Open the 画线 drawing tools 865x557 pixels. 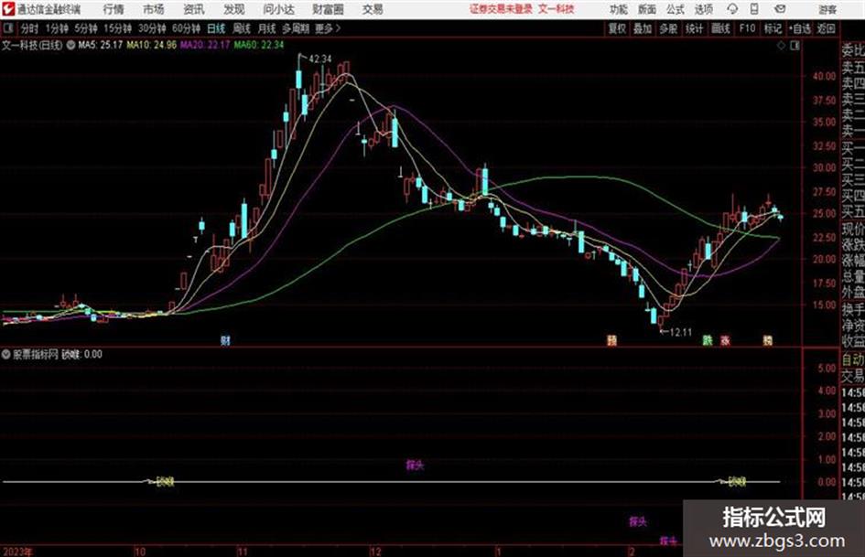click(720, 28)
